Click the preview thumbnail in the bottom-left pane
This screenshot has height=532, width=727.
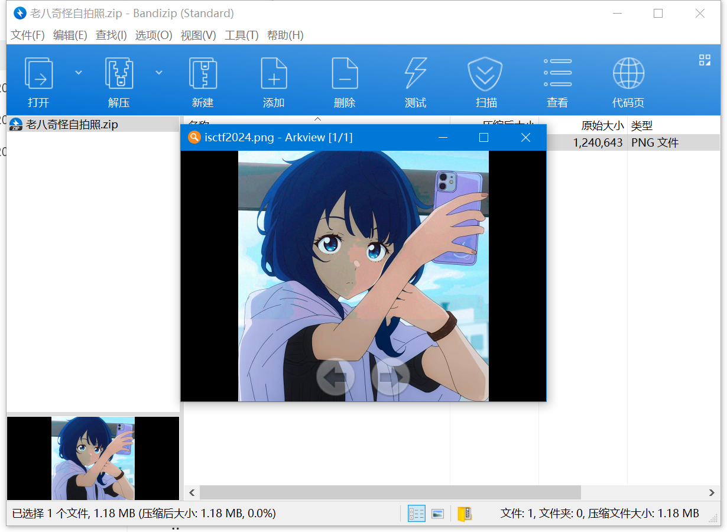pos(93,458)
